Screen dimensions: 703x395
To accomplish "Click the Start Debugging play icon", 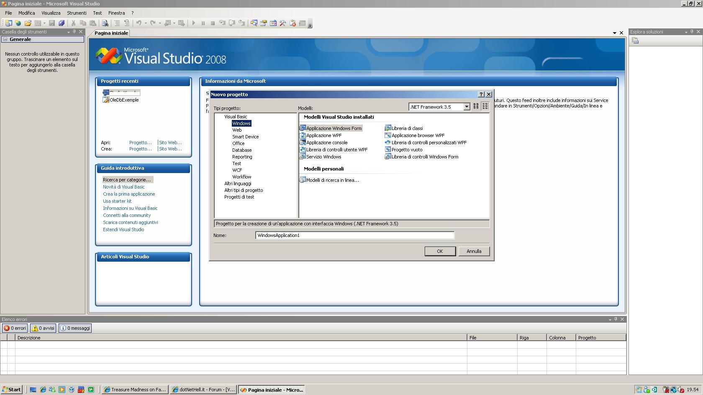I will tap(193, 23).
